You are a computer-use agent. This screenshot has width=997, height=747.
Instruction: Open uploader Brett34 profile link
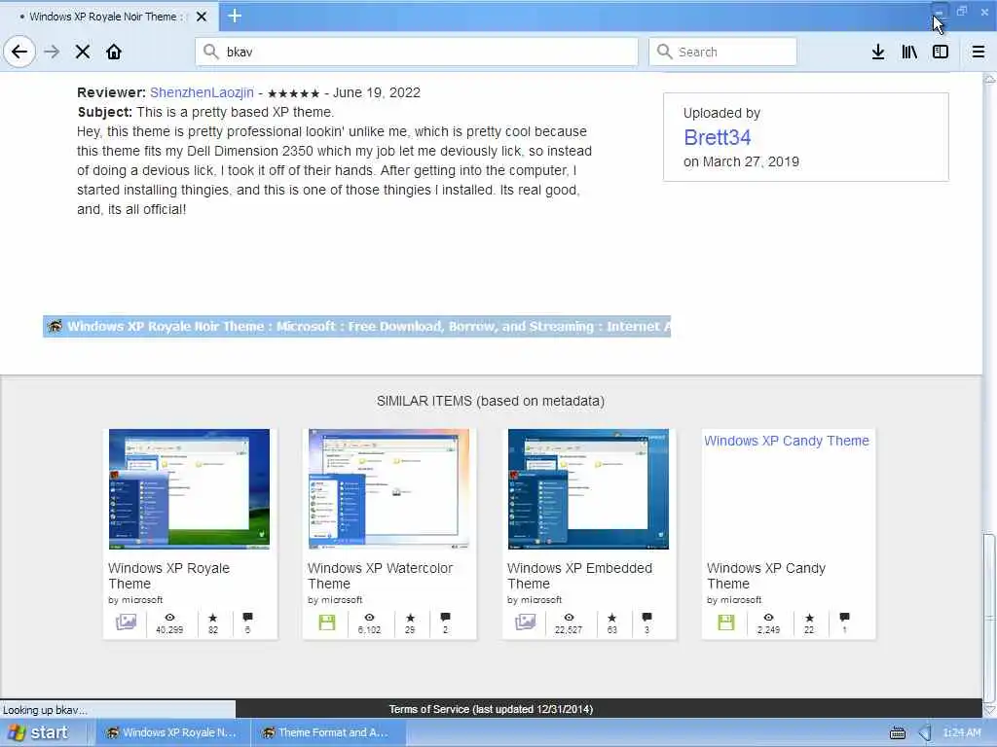click(x=718, y=137)
